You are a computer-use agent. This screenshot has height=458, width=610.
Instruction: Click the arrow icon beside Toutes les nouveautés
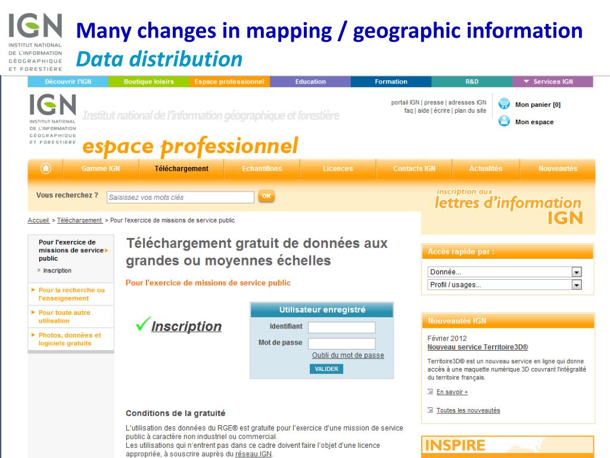[430, 410]
